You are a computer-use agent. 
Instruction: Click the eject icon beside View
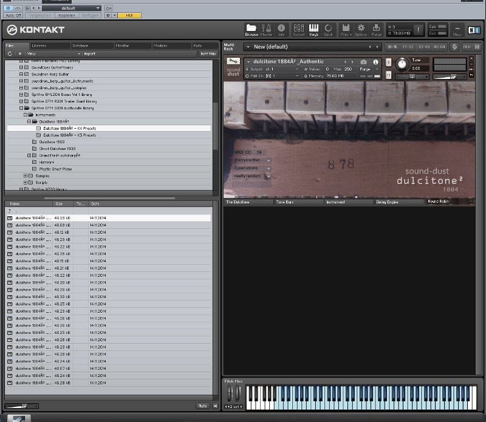click(20, 53)
